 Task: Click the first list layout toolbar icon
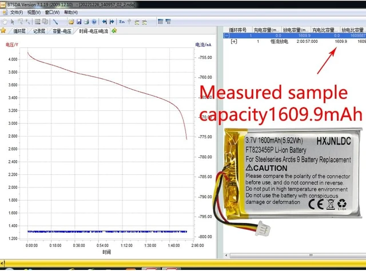[x=160, y=22]
